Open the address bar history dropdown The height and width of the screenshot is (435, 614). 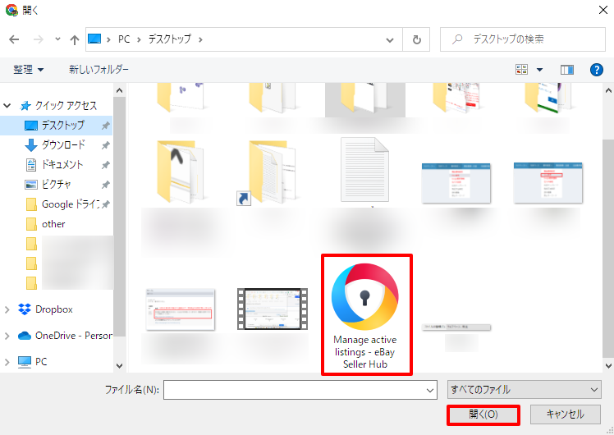[390, 39]
